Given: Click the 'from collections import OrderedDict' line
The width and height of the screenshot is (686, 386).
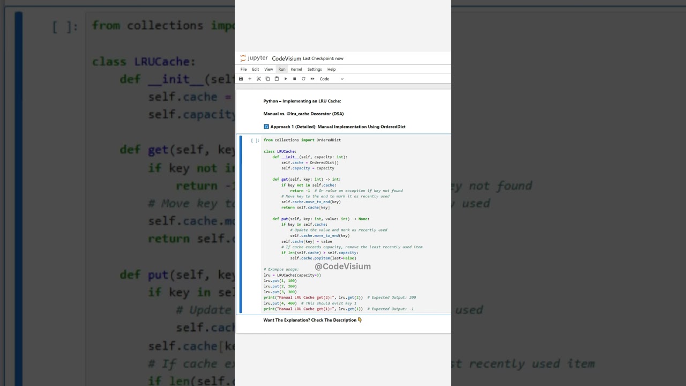Looking at the screenshot, I should tap(302, 140).
